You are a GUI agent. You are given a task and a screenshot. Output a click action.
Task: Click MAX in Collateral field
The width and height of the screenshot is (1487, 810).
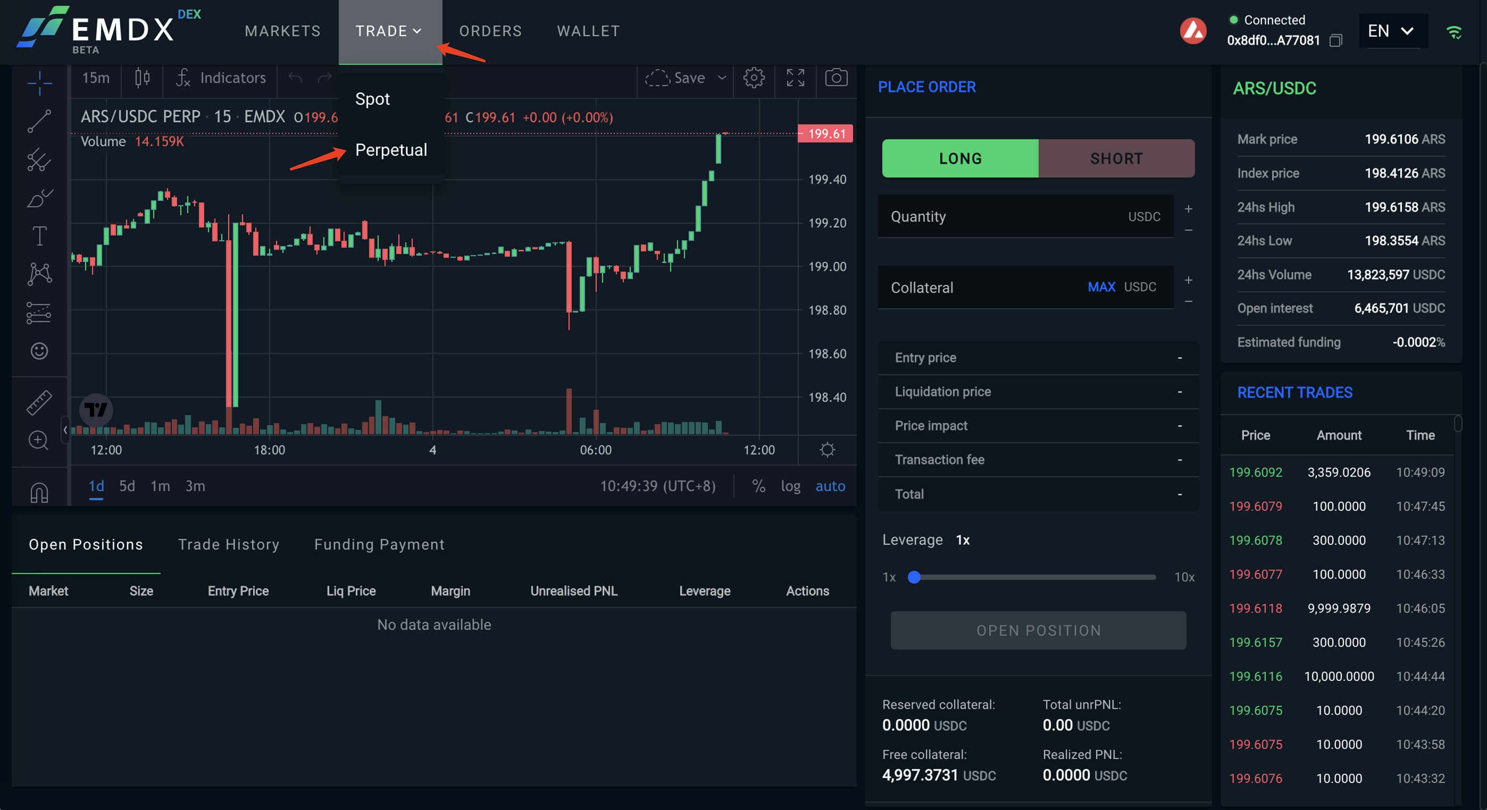[x=1101, y=286]
